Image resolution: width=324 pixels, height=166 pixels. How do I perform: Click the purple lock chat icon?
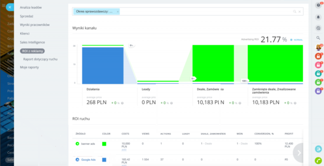point(318,91)
